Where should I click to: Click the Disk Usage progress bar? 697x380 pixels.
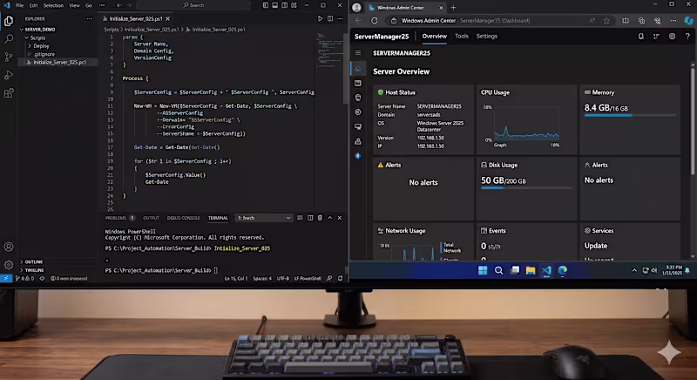pos(527,188)
